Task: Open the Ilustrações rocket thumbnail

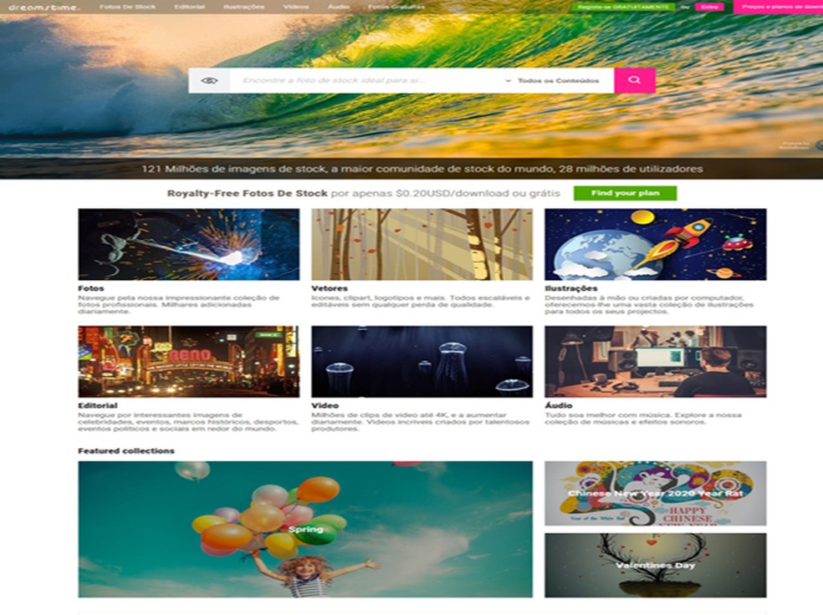Action: [655, 244]
